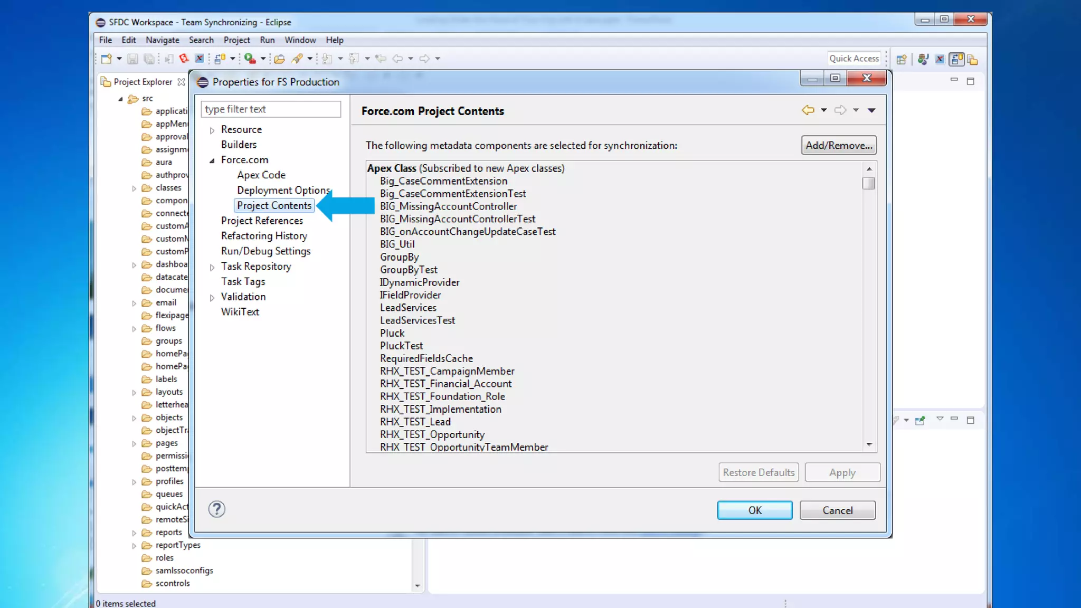The width and height of the screenshot is (1081, 608).
Task: Switch to Team Synchronizing perspective icon
Action: point(956,59)
